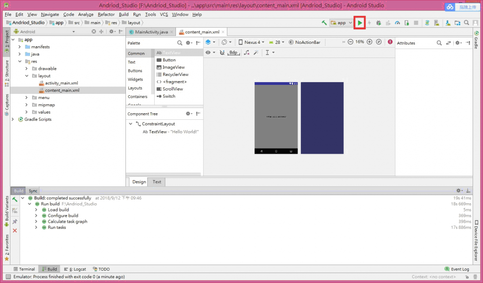Toggle the Favorites sidebar tab
Viewport: 483px width, 283px height.
[7, 248]
